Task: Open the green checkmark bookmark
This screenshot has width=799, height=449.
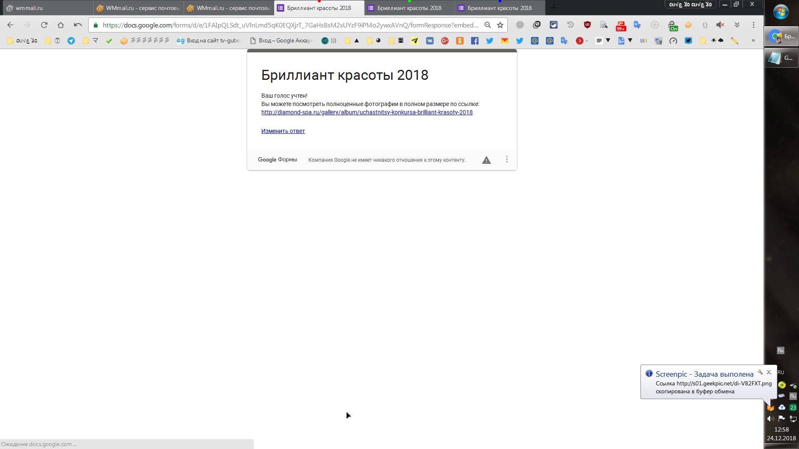Action: coord(109,40)
